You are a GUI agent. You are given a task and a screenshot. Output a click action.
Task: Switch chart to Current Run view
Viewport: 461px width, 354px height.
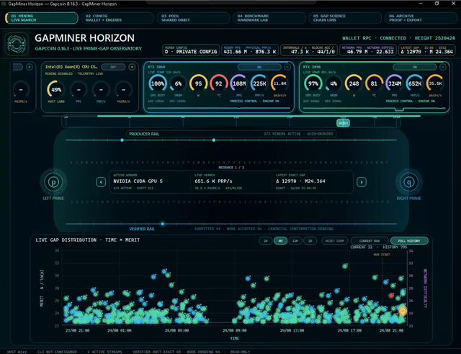coord(370,241)
